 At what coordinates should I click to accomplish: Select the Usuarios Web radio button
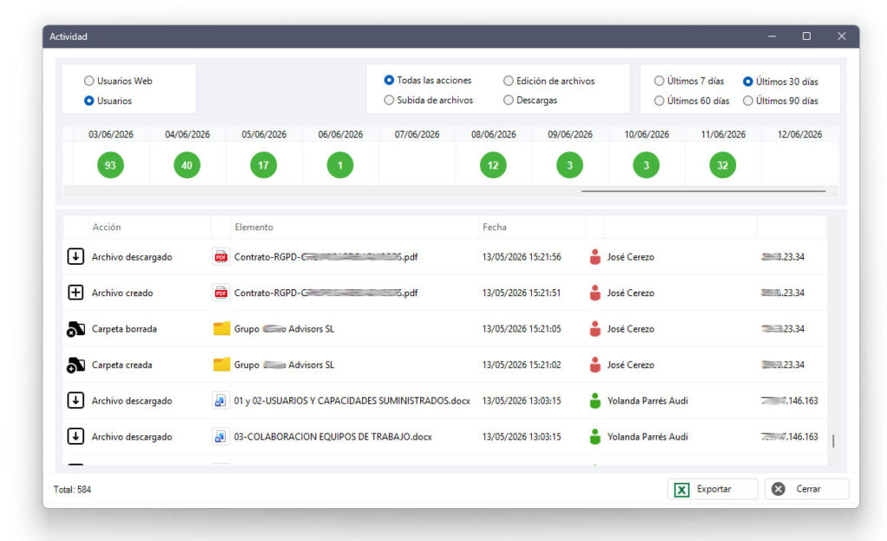(89, 81)
